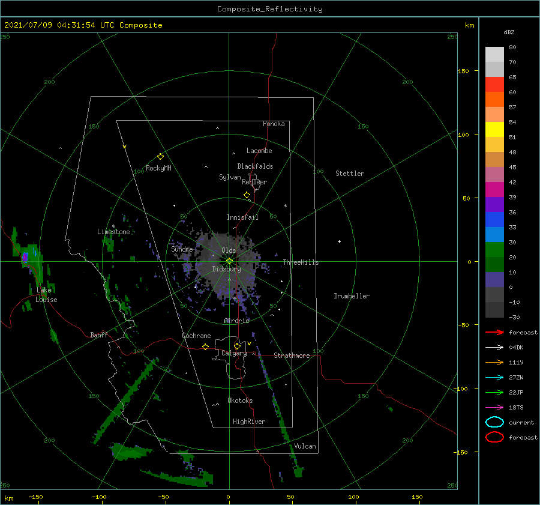The height and width of the screenshot is (505, 540).
Task: Click the 04DK legend label
Action: point(516,348)
